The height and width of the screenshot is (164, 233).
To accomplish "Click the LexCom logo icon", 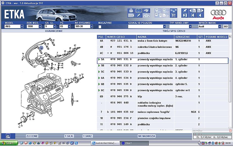I will pyautogui.click(x=8, y=136).
